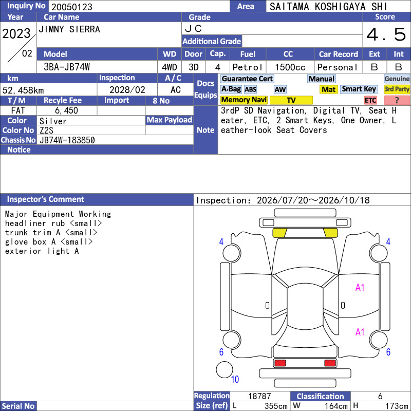
Task: Select the Smart Key equipment badge
Action: click(359, 89)
